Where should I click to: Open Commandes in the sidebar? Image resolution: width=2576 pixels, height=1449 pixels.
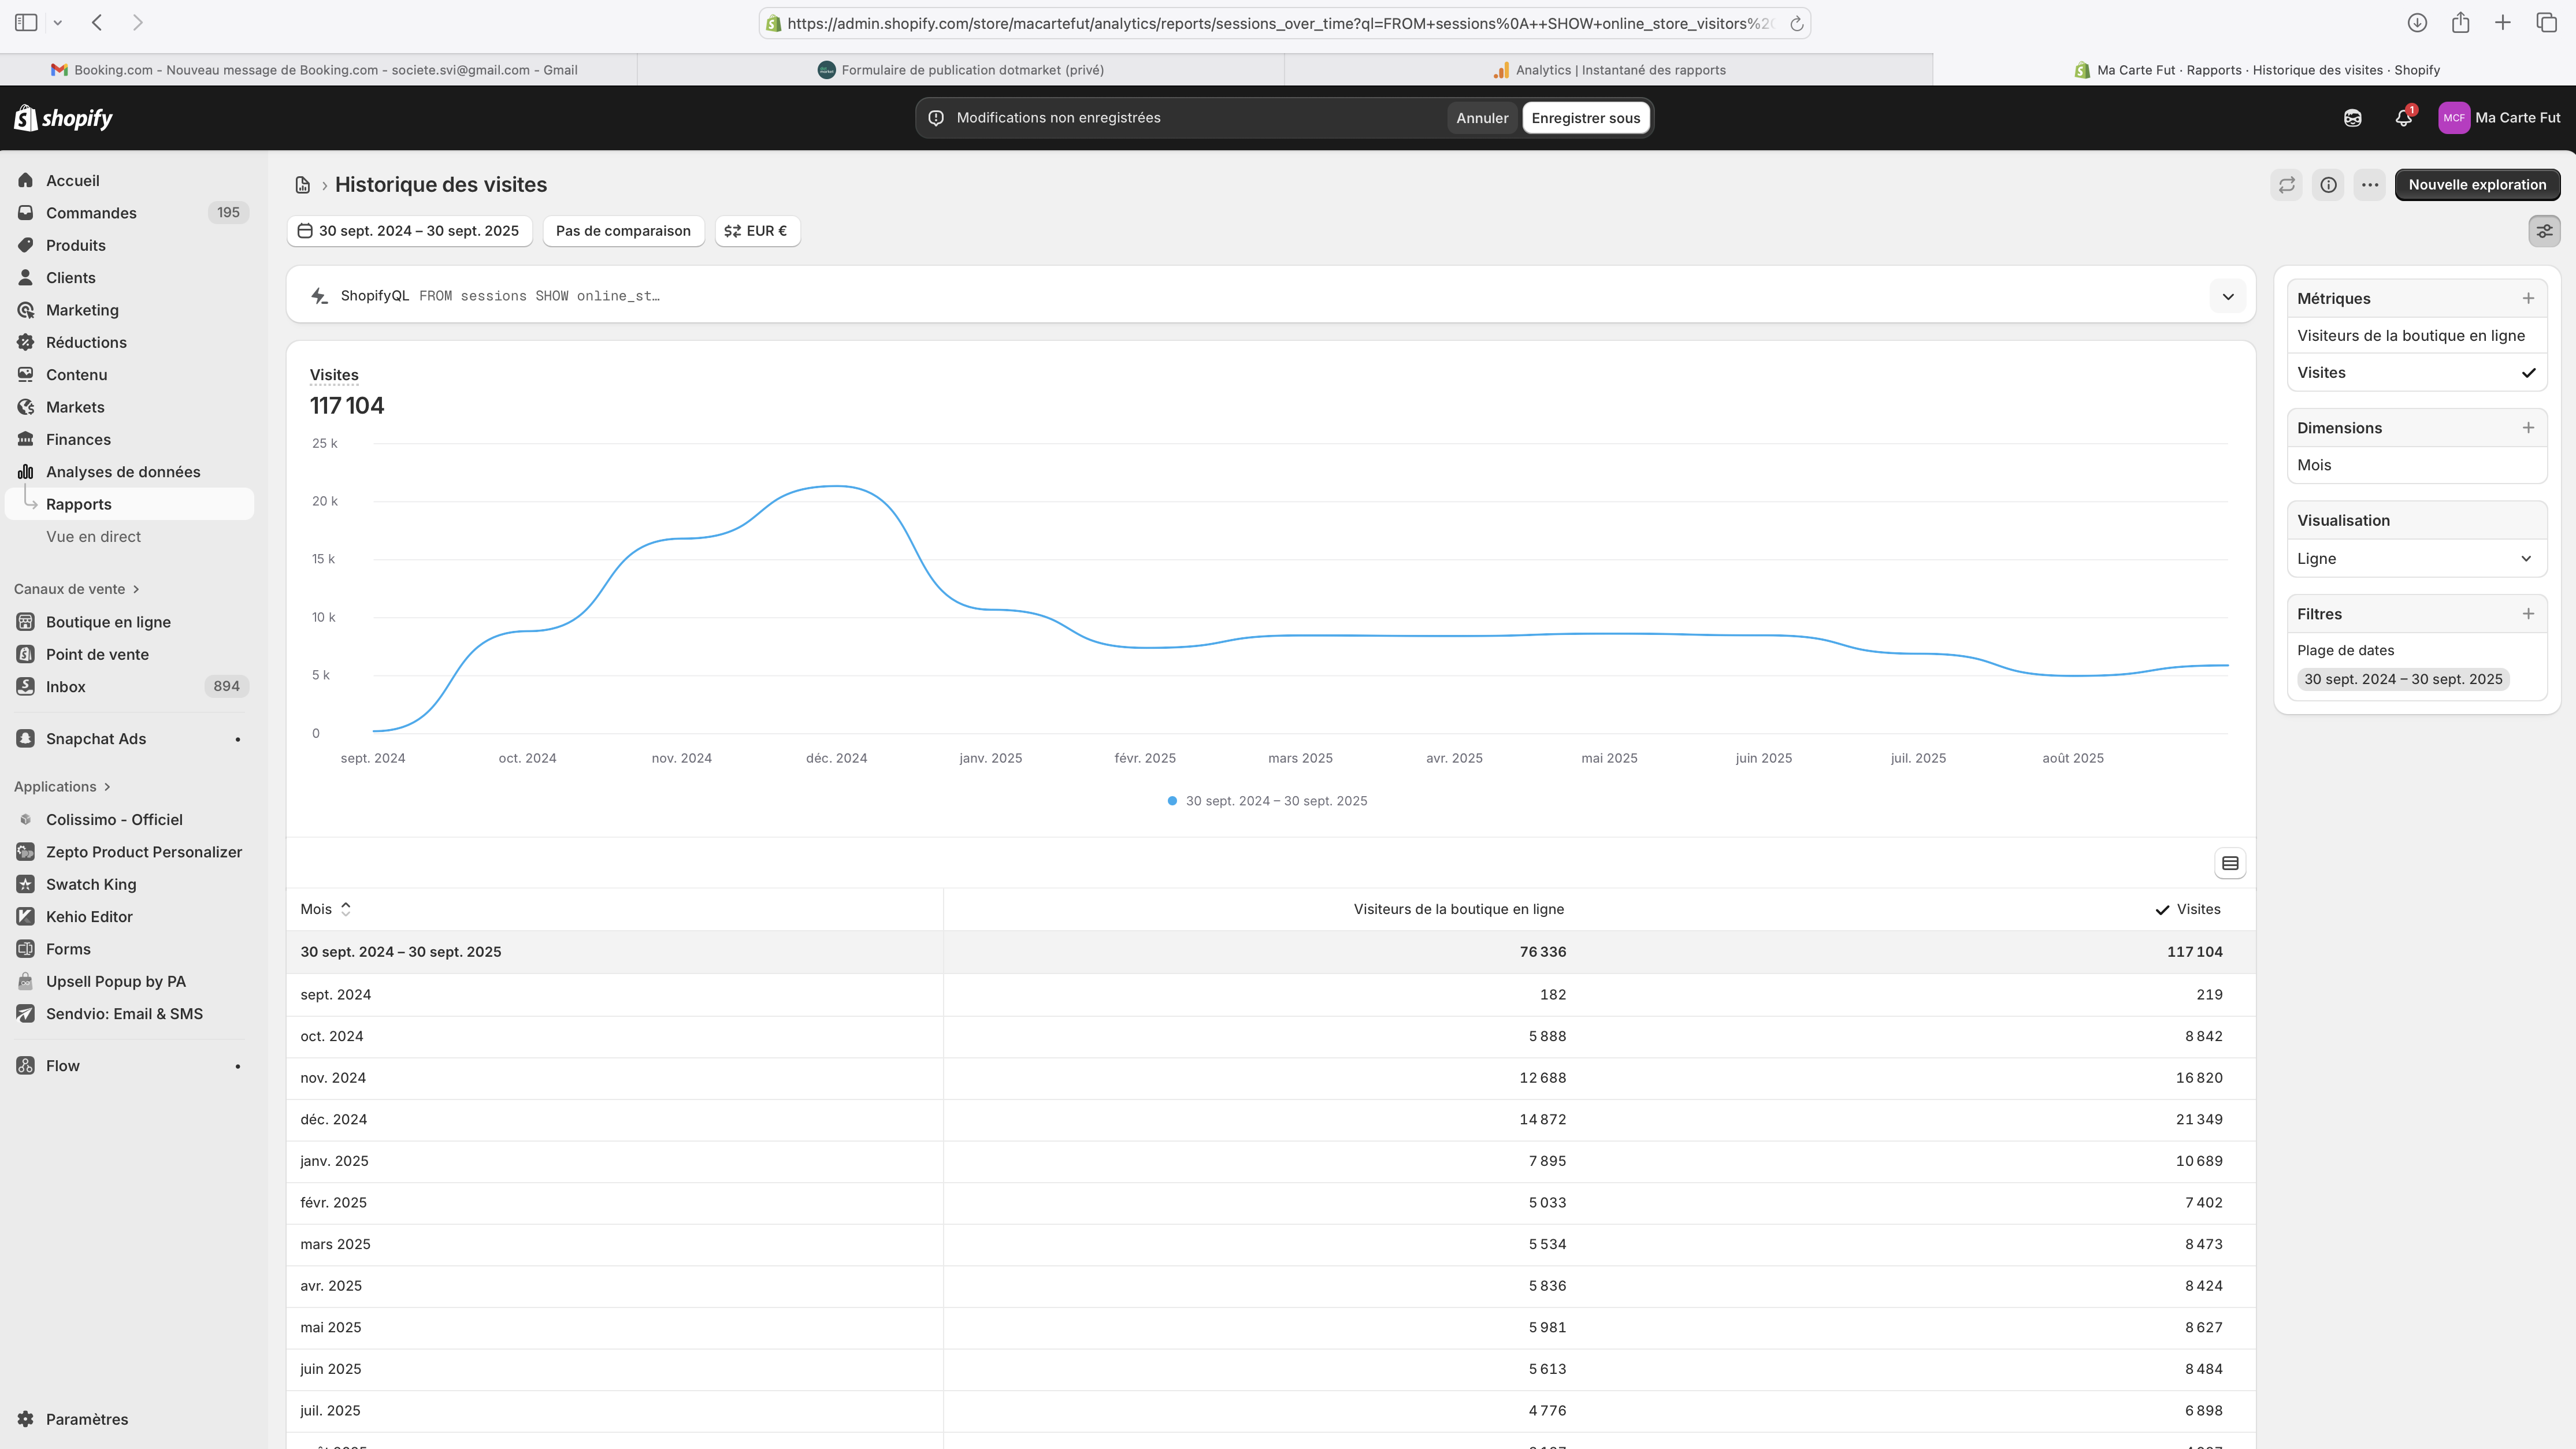(91, 213)
